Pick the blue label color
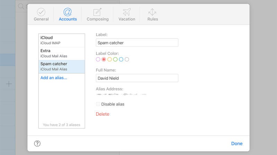 121,59
